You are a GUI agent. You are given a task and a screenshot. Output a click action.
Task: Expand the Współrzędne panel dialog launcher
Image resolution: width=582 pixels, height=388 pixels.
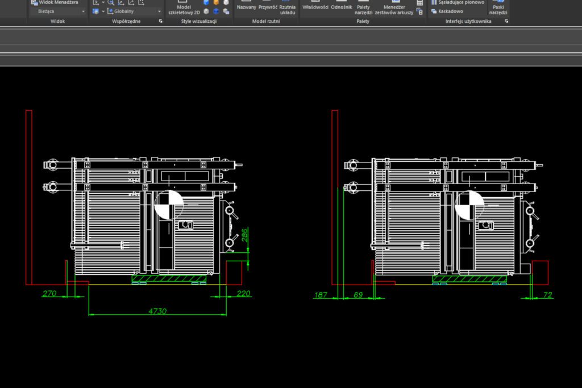pos(160,21)
